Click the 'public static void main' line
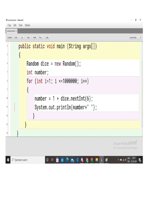Screen dimensions: 147x208 click(58, 46)
